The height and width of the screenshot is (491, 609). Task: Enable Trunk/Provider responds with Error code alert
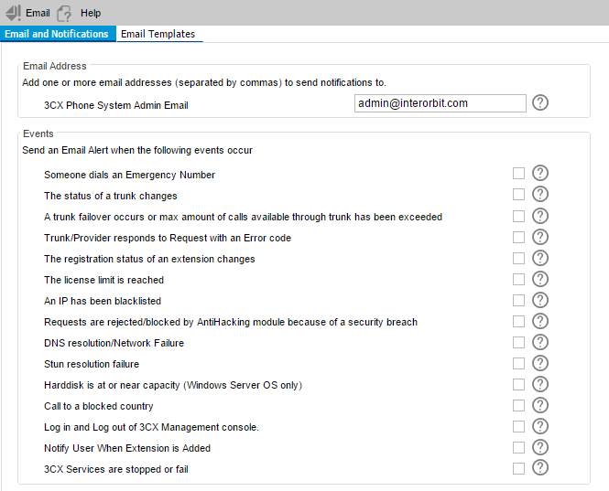tap(518, 237)
